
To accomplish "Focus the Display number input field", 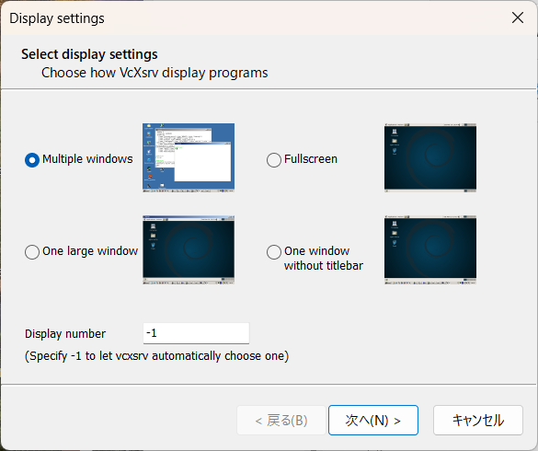I will pyautogui.click(x=196, y=333).
